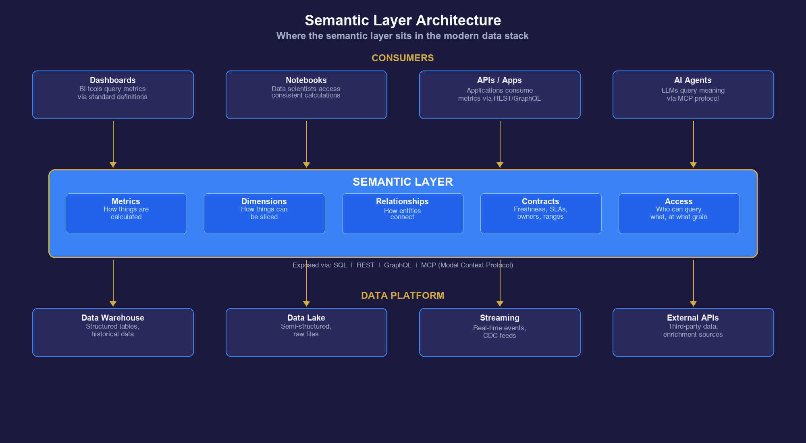This screenshot has width=806, height=443.
Task: Click the Relationships card
Action: point(403,213)
